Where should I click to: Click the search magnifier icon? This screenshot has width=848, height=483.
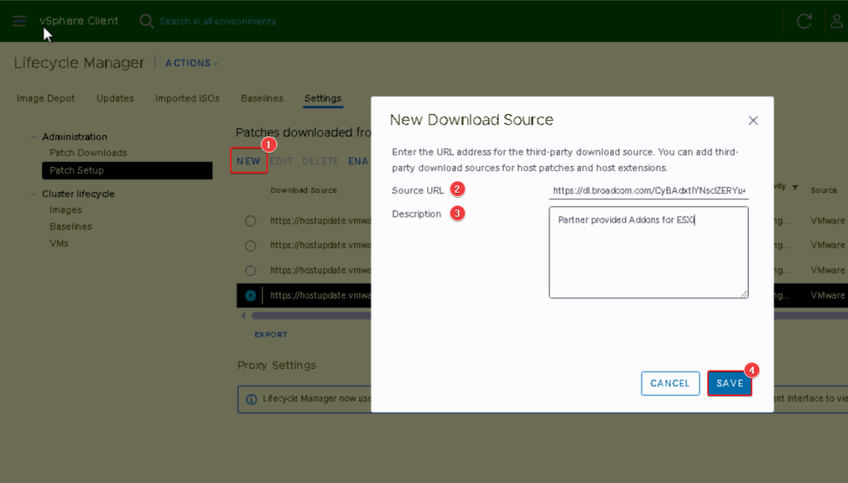pos(147,21)
